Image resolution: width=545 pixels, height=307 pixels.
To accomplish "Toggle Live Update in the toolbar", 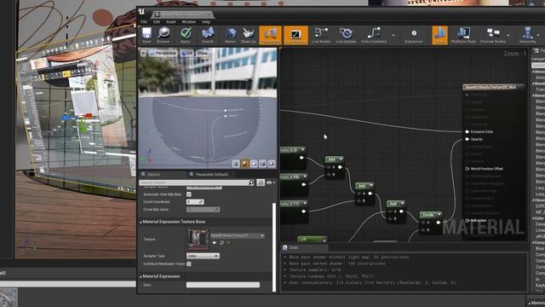I will [x=346, y=35].
